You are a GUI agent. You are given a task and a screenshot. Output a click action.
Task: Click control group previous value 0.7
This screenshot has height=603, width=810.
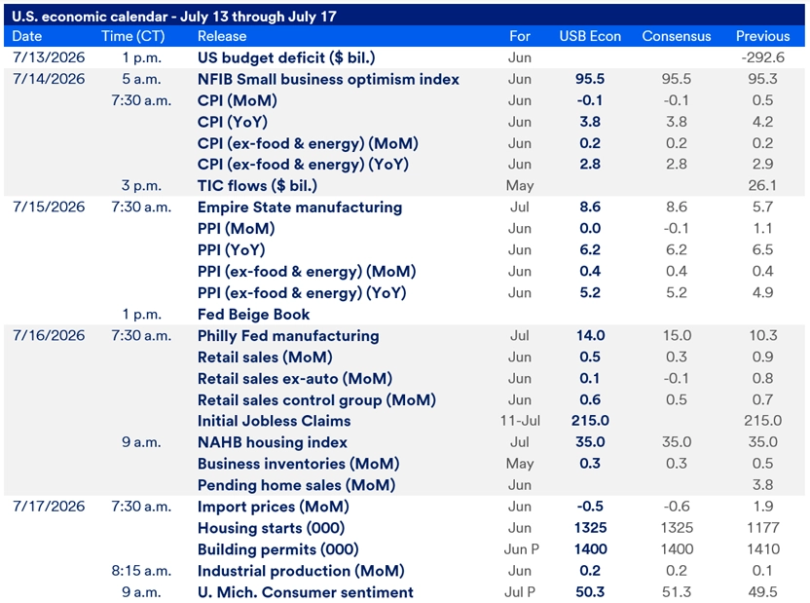coord(762,400)
